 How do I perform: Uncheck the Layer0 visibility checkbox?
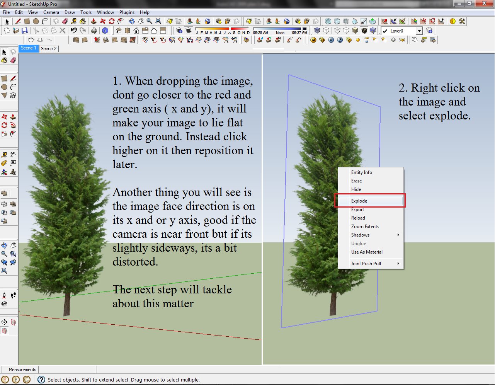[385, 31]
